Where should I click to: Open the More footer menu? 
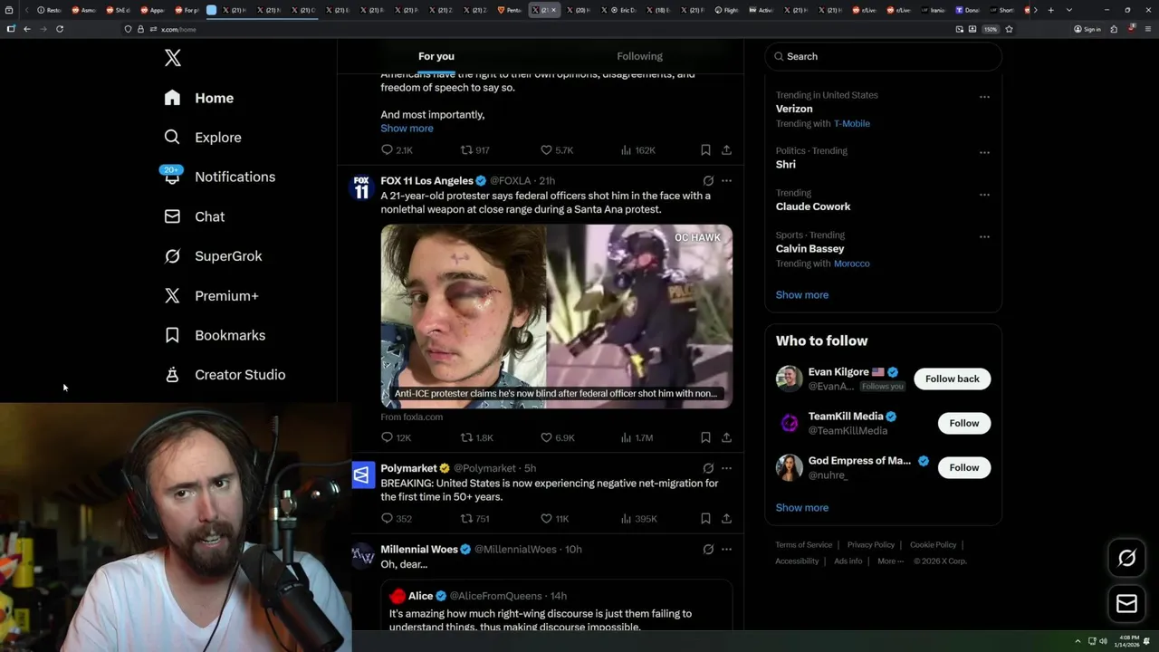890,561
